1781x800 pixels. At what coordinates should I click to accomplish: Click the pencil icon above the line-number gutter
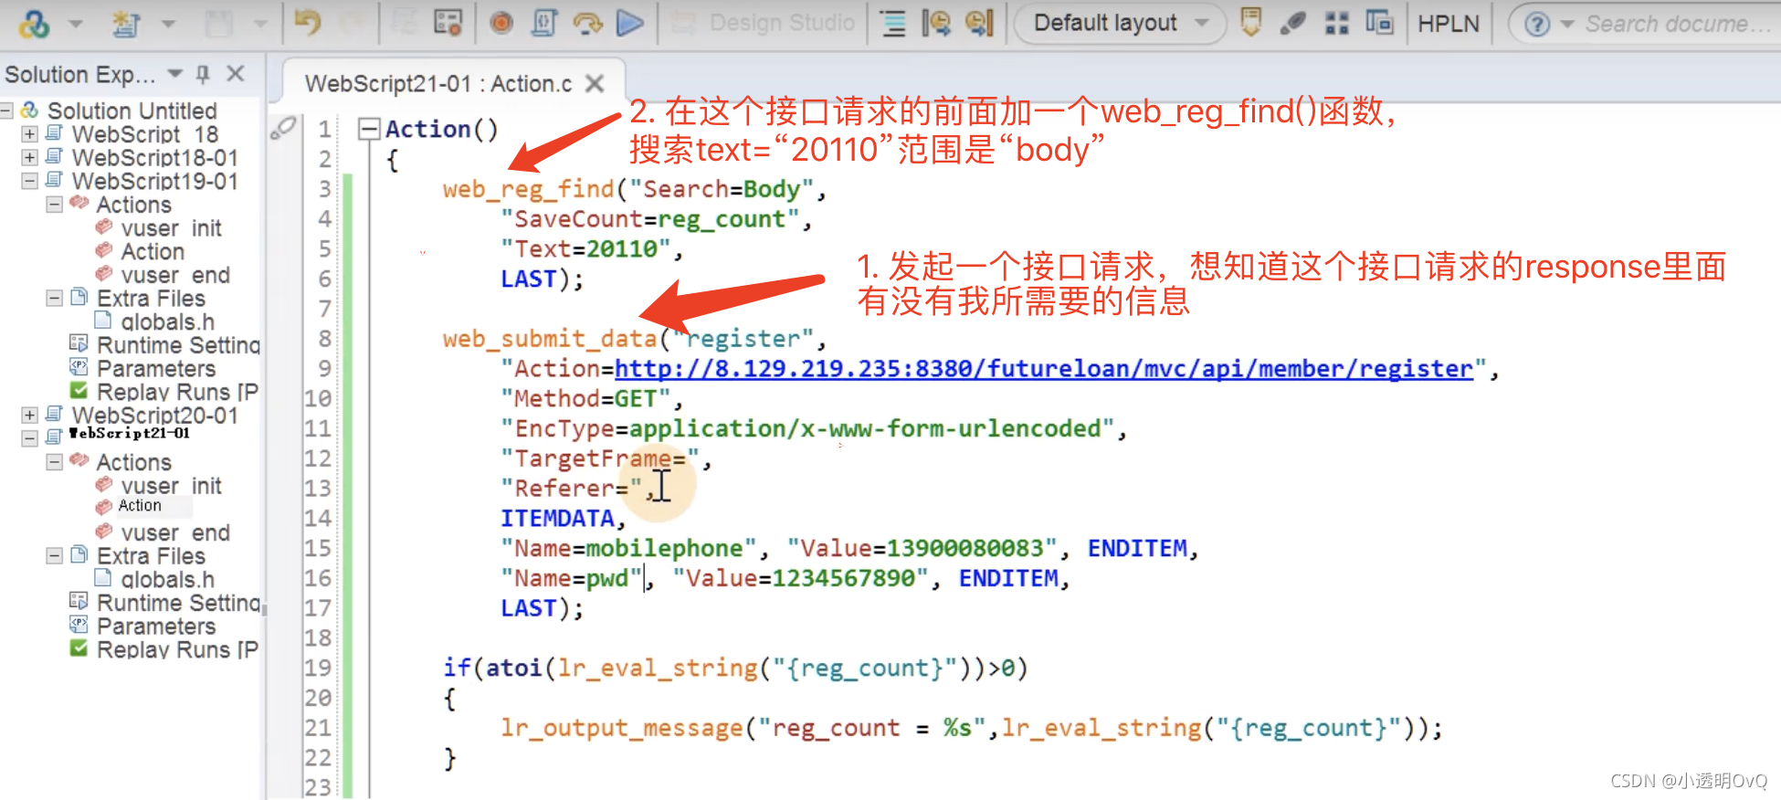click(283, 129)
